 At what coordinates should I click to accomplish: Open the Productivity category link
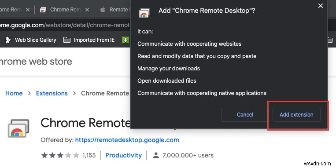124,155
